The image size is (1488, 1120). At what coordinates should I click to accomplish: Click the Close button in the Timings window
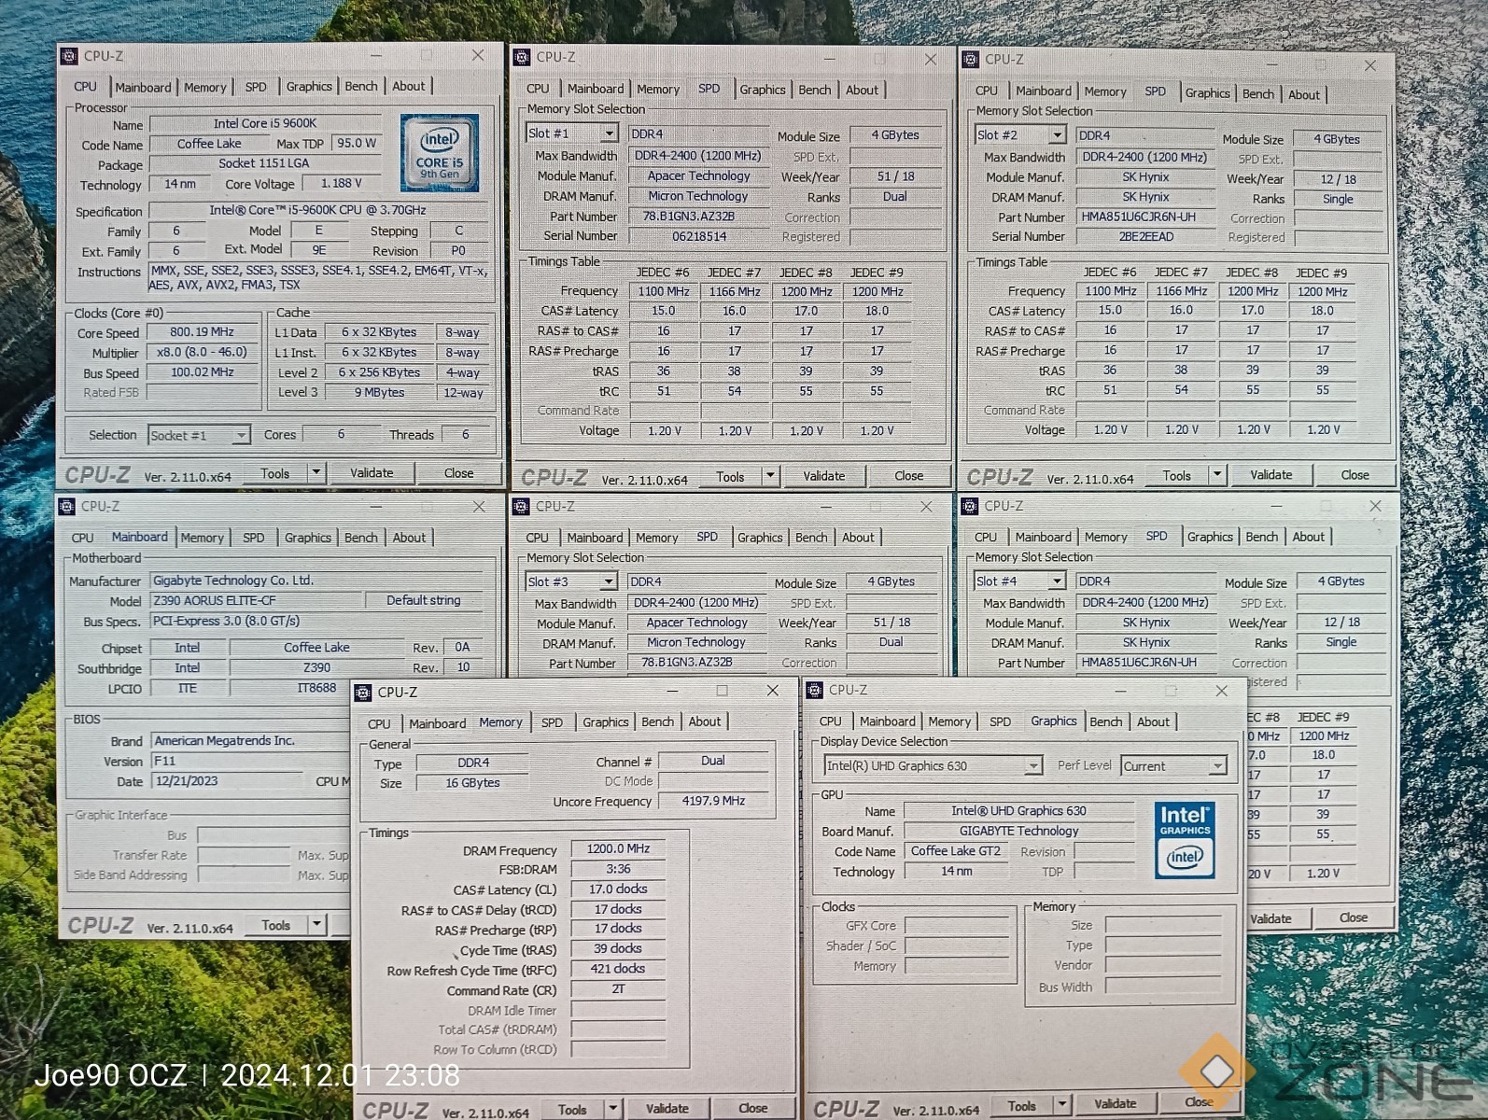[752, 1109]
